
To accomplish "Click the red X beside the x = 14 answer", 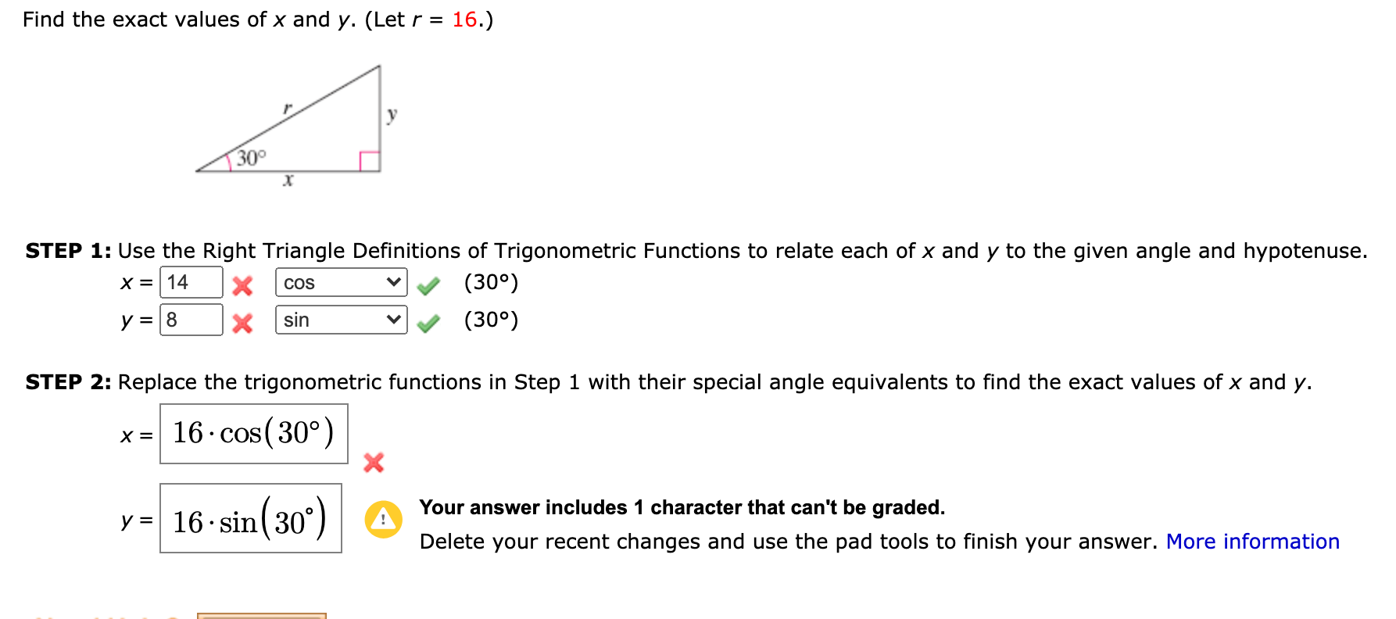I will point(242,284).
